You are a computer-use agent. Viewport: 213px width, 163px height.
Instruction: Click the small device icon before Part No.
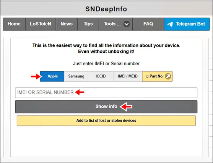pyautogui.click(x=147, y=76)
